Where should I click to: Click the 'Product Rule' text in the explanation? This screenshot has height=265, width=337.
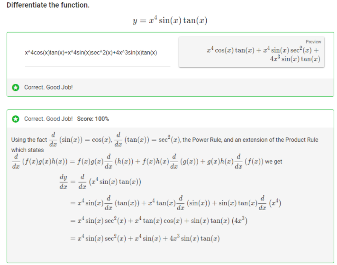[x=301, y=140]
